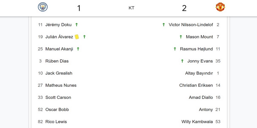Click substitution arrow beside Mason Mount
This screenshot has height=128, width=257.
pos(181,37)
